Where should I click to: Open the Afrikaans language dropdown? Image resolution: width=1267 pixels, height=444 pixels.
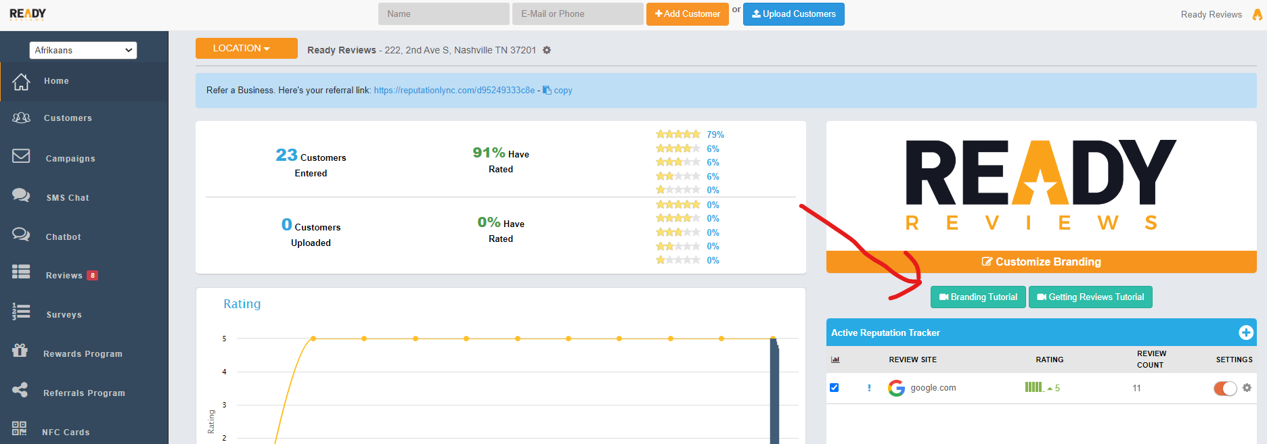pyautogui.click(x=83, y=50)
